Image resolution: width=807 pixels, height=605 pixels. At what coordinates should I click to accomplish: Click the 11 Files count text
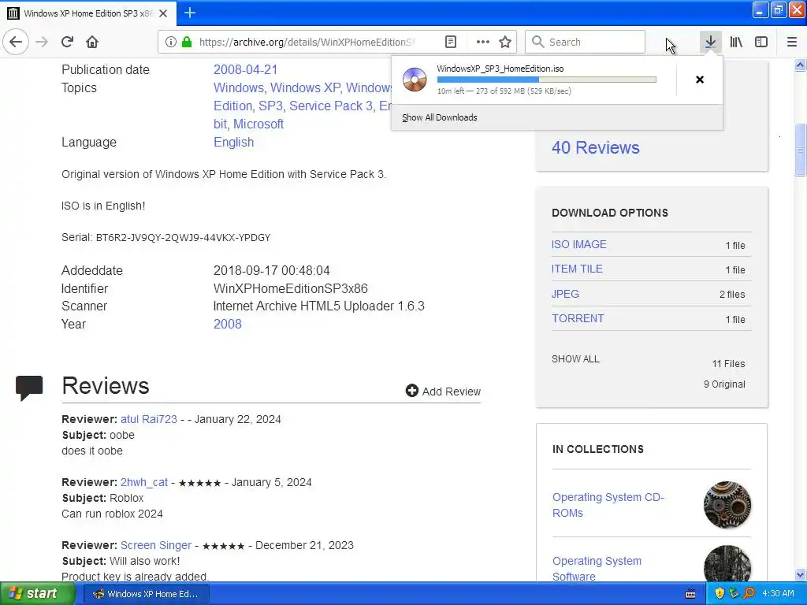coord(728,364)
